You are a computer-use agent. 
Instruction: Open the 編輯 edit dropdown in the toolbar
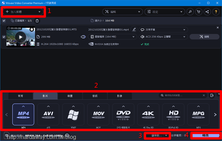(x=122, y=12)
